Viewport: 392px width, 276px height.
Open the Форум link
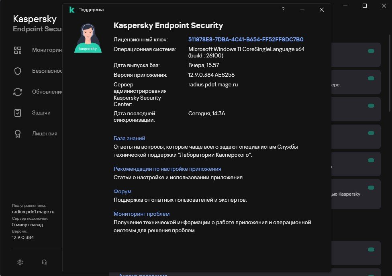click(122, 191)
